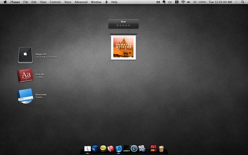Image resolution: width=248 pixels, height=155 pixels.
Task: Open the black notebook dock app
Action: coord(126,149)
